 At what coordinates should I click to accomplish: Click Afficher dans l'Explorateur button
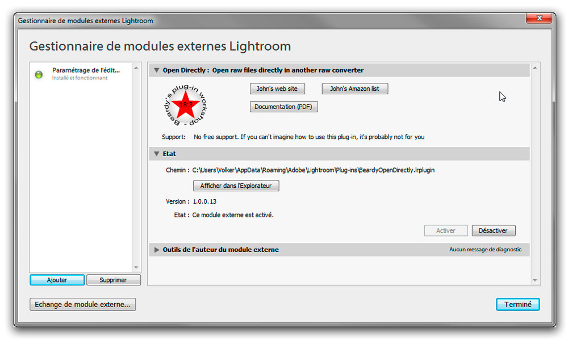coord(236,186)
